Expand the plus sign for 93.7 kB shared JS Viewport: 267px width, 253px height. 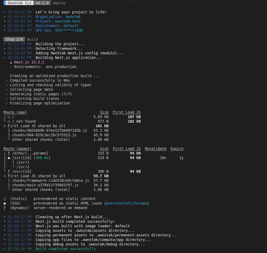(x=5, y=176)
